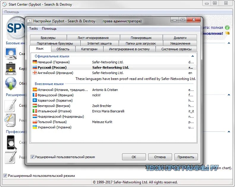Open the Tasks menu in Settings
The width and height of the screenshot is (235, 187).
(x=33, y=29)
